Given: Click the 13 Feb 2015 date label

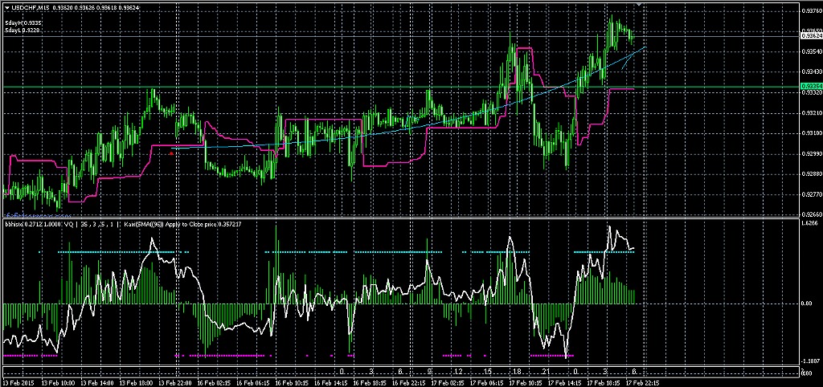Looking at the screenshot, I should coord(20,383).
